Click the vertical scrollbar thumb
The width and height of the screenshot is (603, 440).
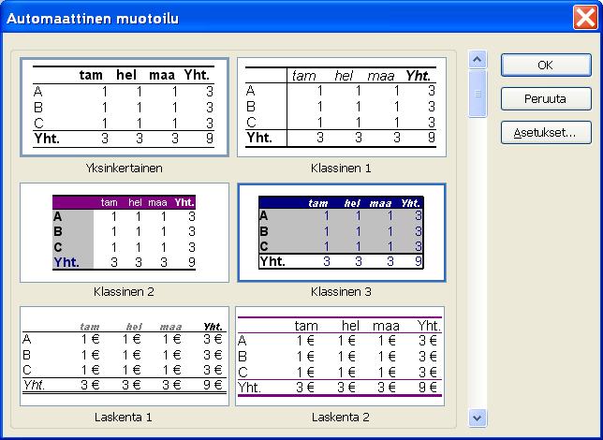pos(478,94)
